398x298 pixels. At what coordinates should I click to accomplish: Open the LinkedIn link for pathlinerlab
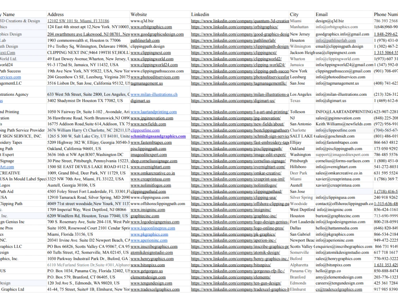click(x=233, y=40)
